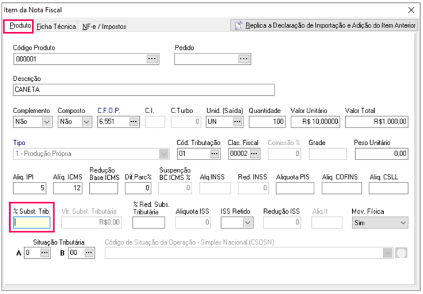Expand the Complemento dropdown

(x=47, y=121)
